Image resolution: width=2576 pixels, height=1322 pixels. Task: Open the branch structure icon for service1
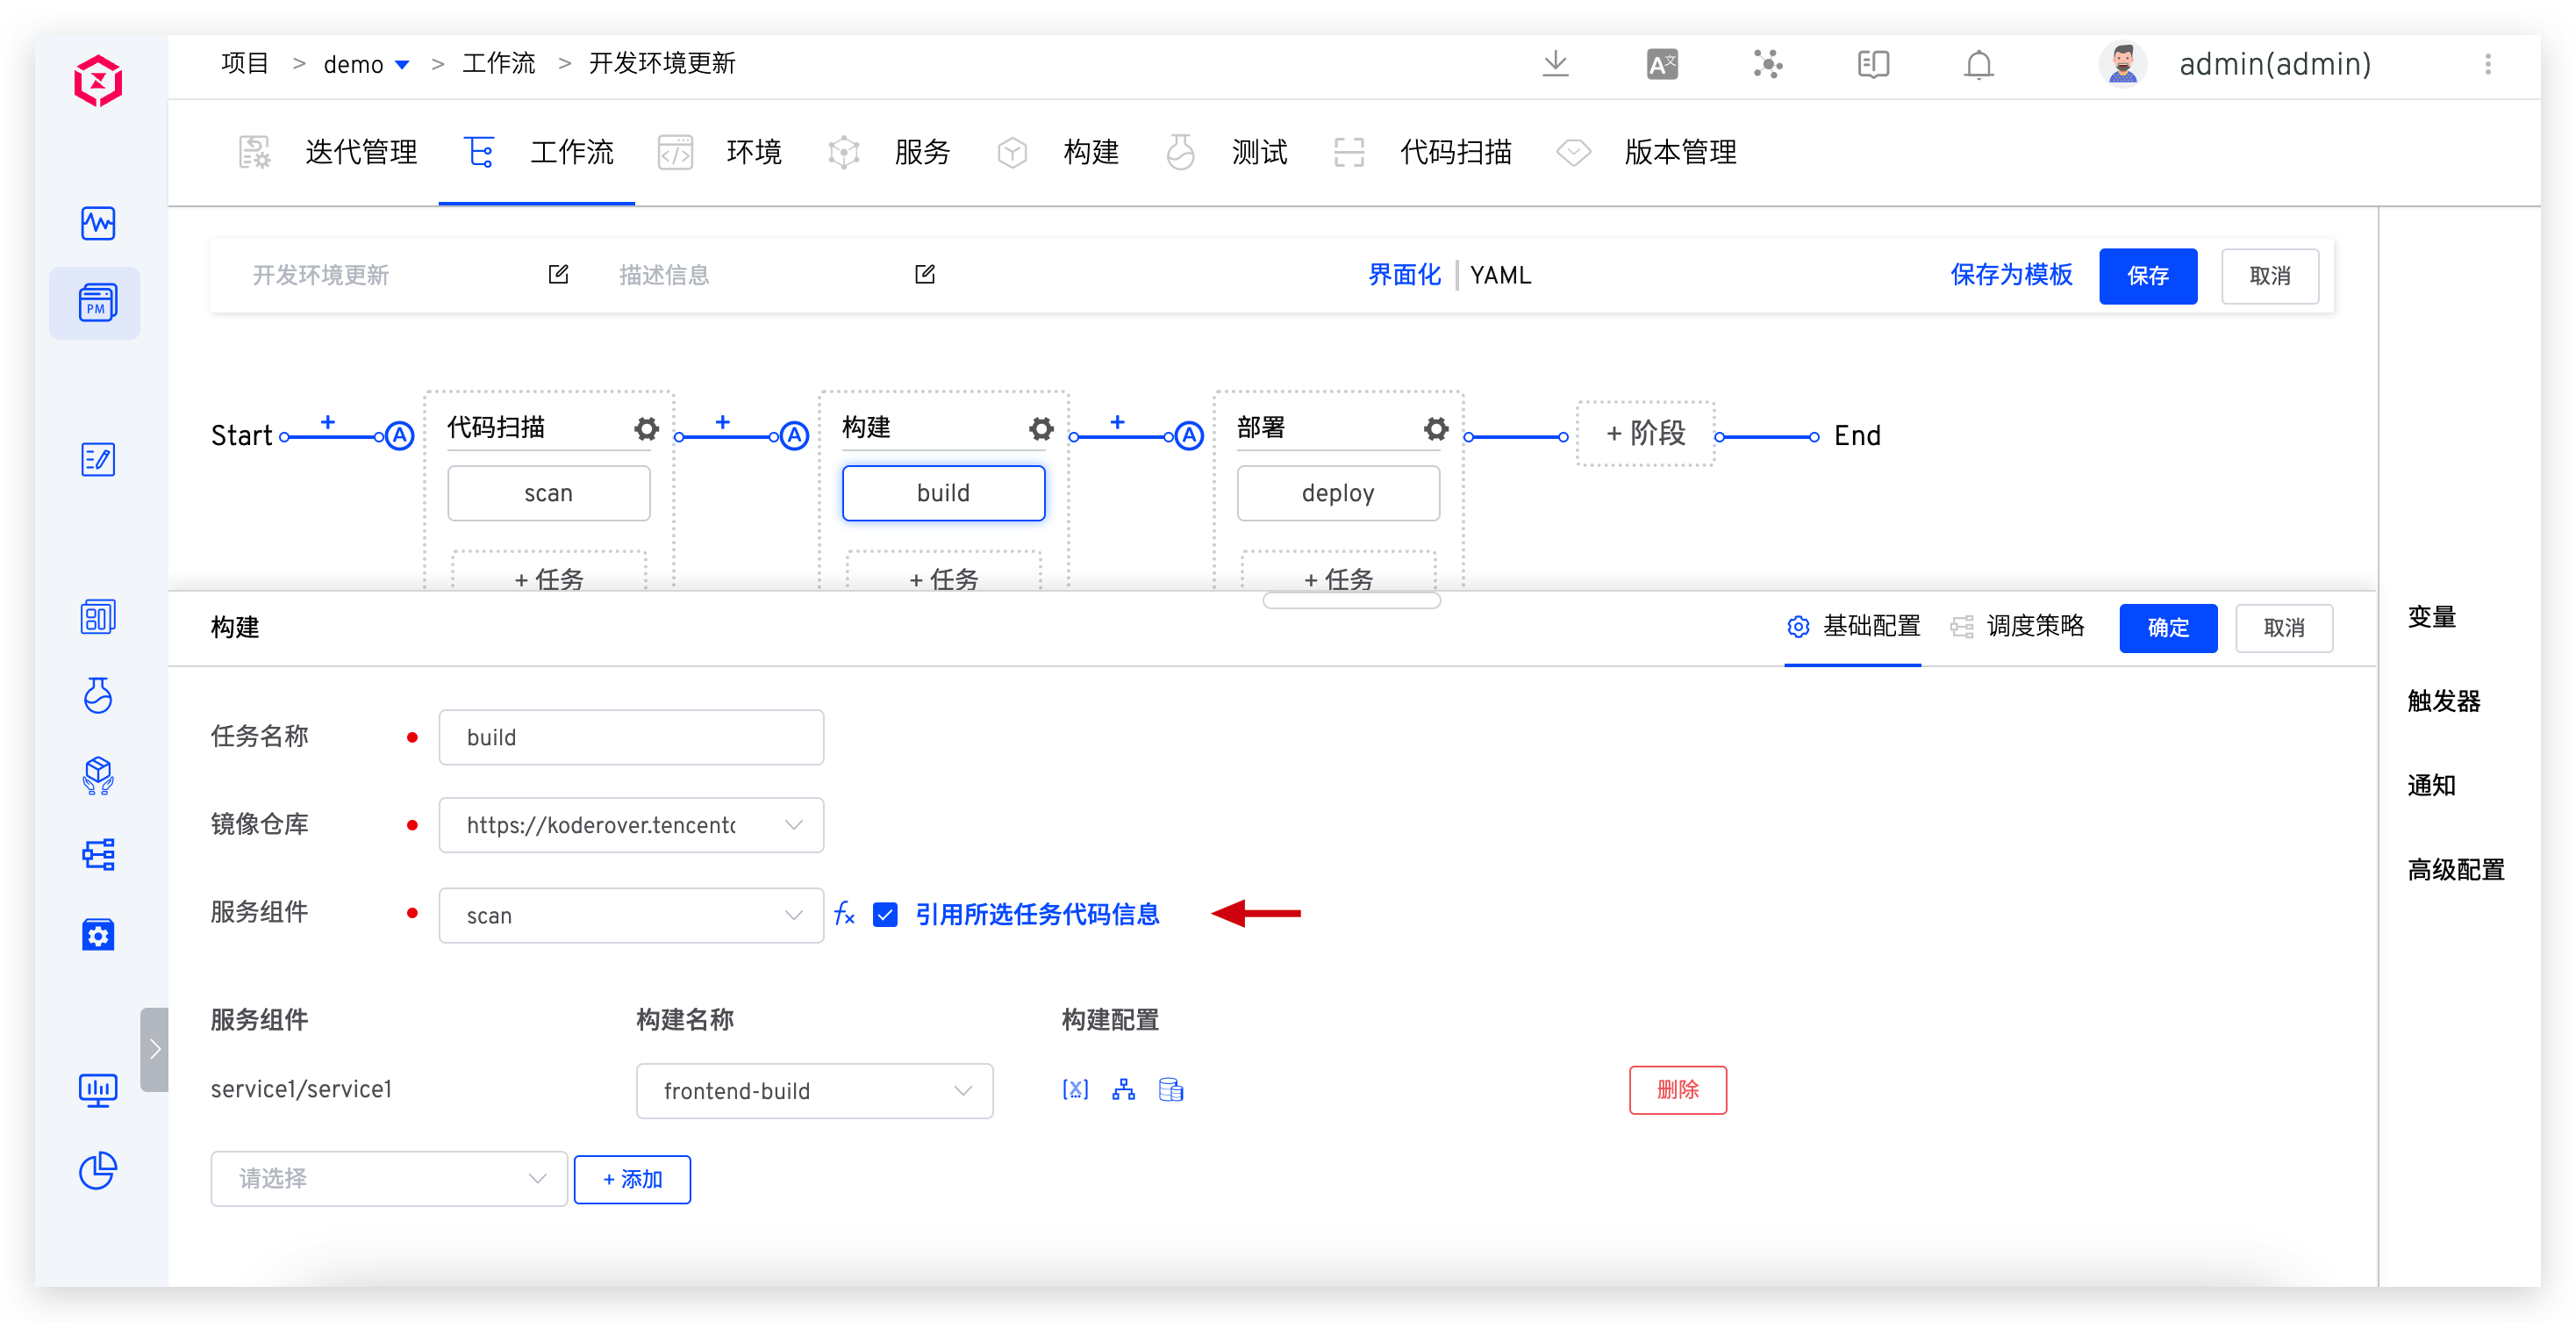(1123, 1088)
